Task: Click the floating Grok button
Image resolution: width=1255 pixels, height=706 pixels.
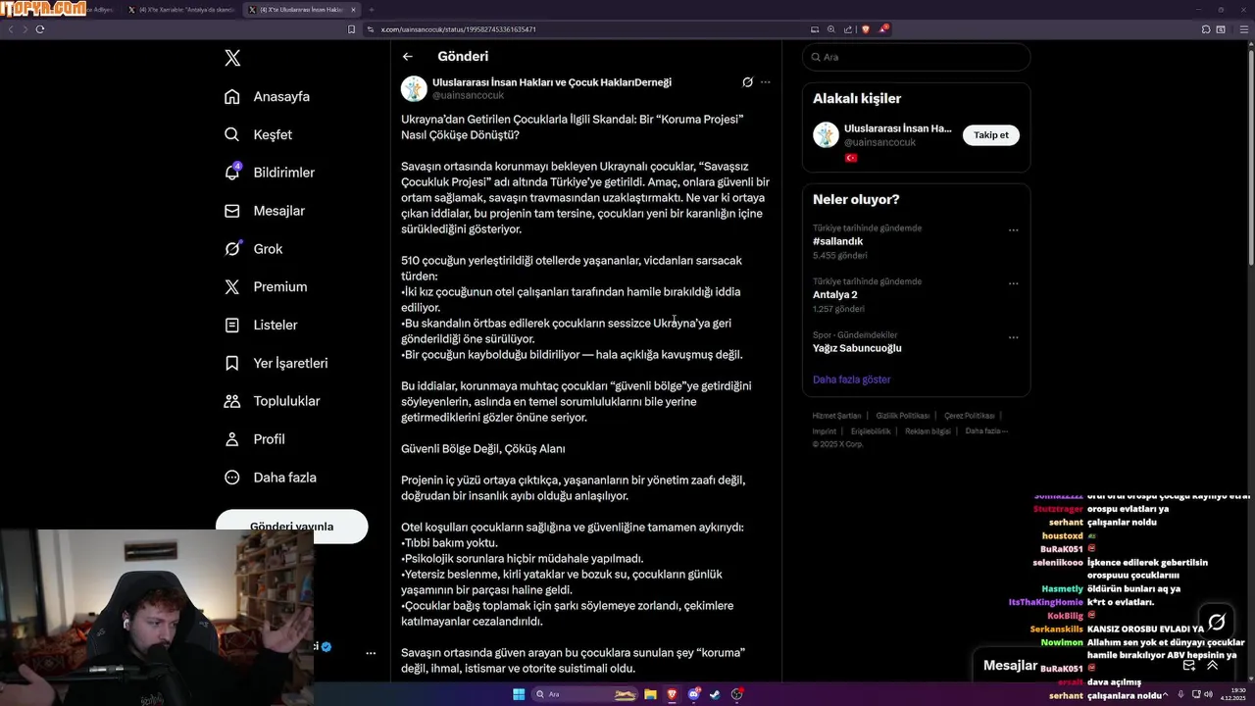Action: (x=1217, y=622)
